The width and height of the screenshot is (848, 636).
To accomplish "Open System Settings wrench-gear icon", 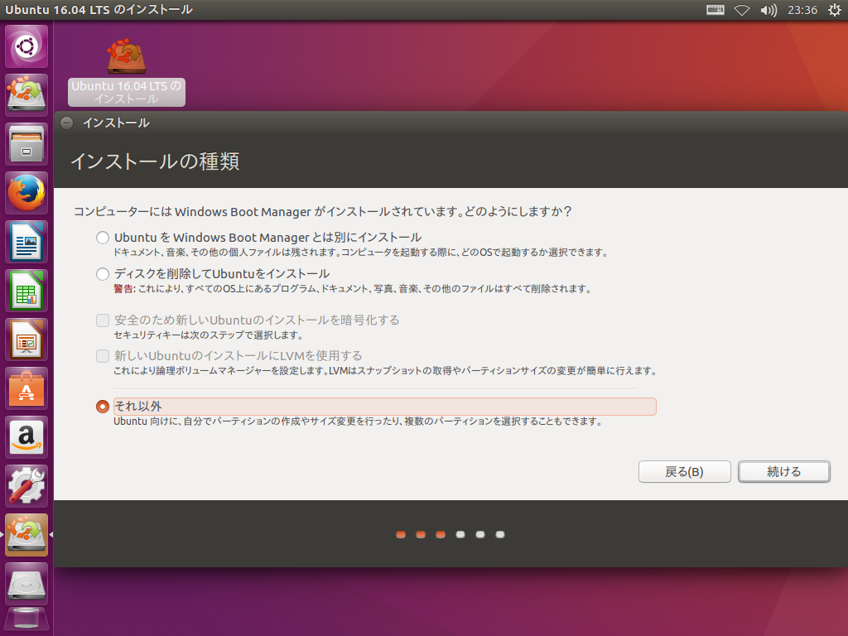I will pyautogui.click(x=26, y=485).
